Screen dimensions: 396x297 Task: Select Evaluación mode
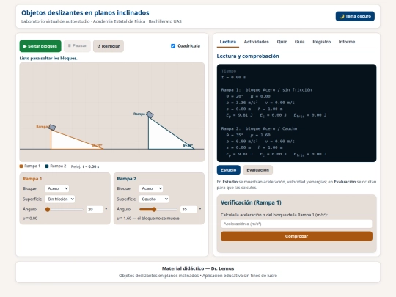[257, 170]
